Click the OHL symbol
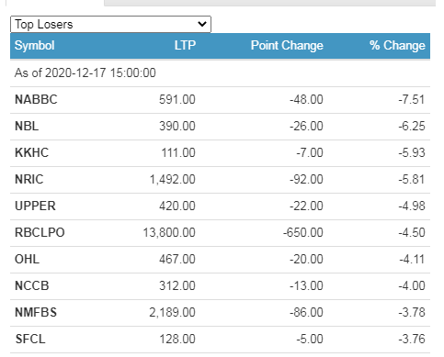 click(x=27, y=259)
